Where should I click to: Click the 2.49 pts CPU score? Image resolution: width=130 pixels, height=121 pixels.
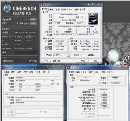23,23
